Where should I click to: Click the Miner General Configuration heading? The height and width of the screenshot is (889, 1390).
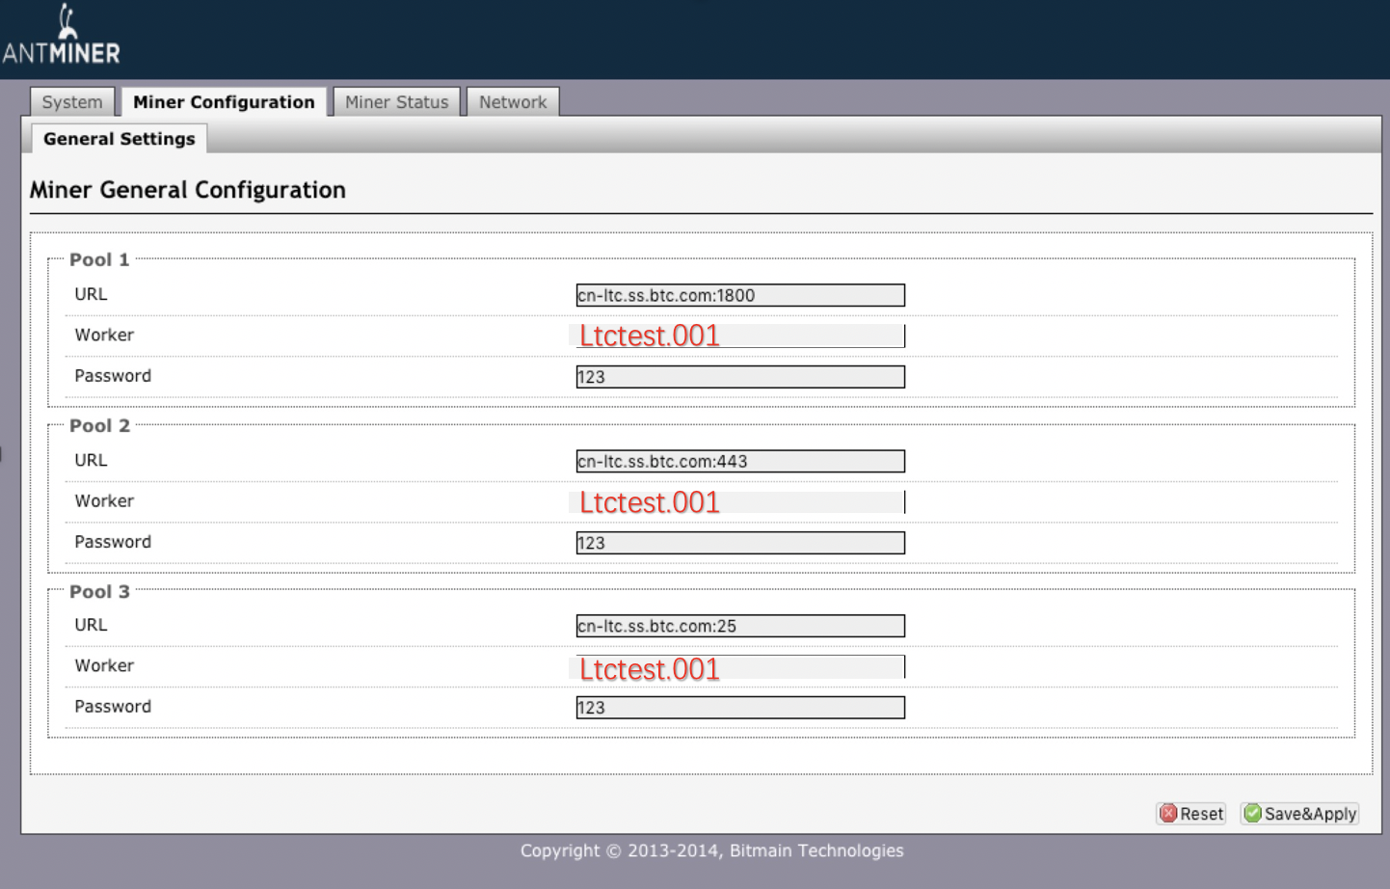tap(188, 190)
